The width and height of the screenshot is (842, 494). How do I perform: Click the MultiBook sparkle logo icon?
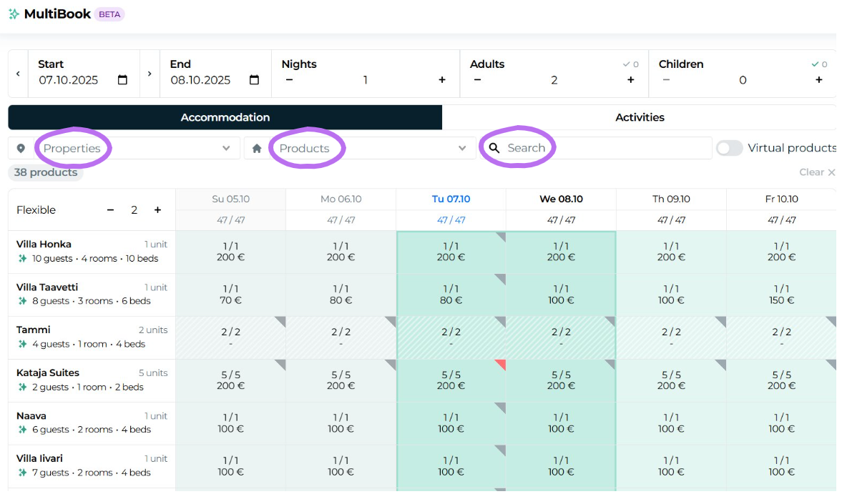(x=14, y=14)
